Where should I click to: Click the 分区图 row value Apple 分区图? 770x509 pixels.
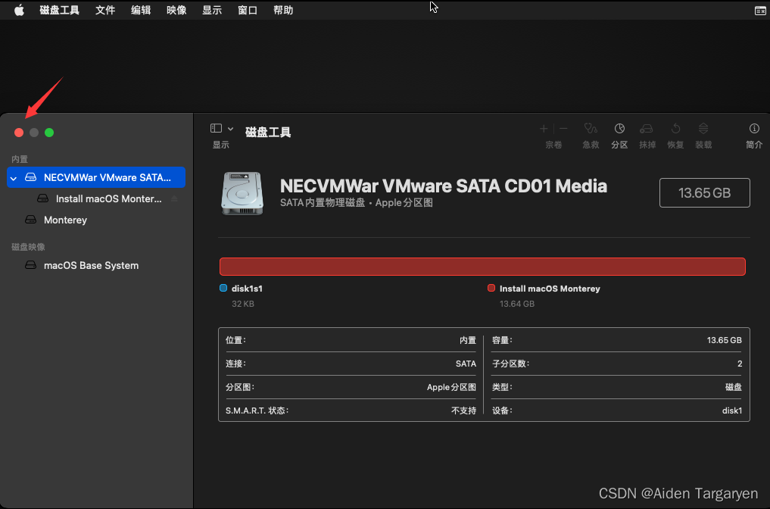(452, 388)
